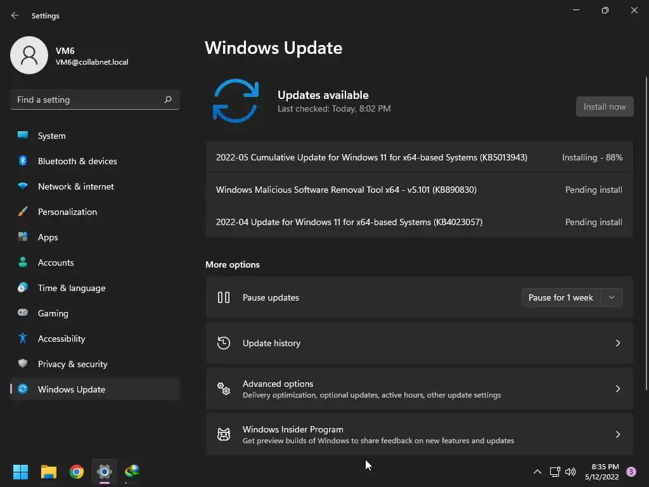Open the Update history row
Screen dimensions: 649x487
(420, 343)
